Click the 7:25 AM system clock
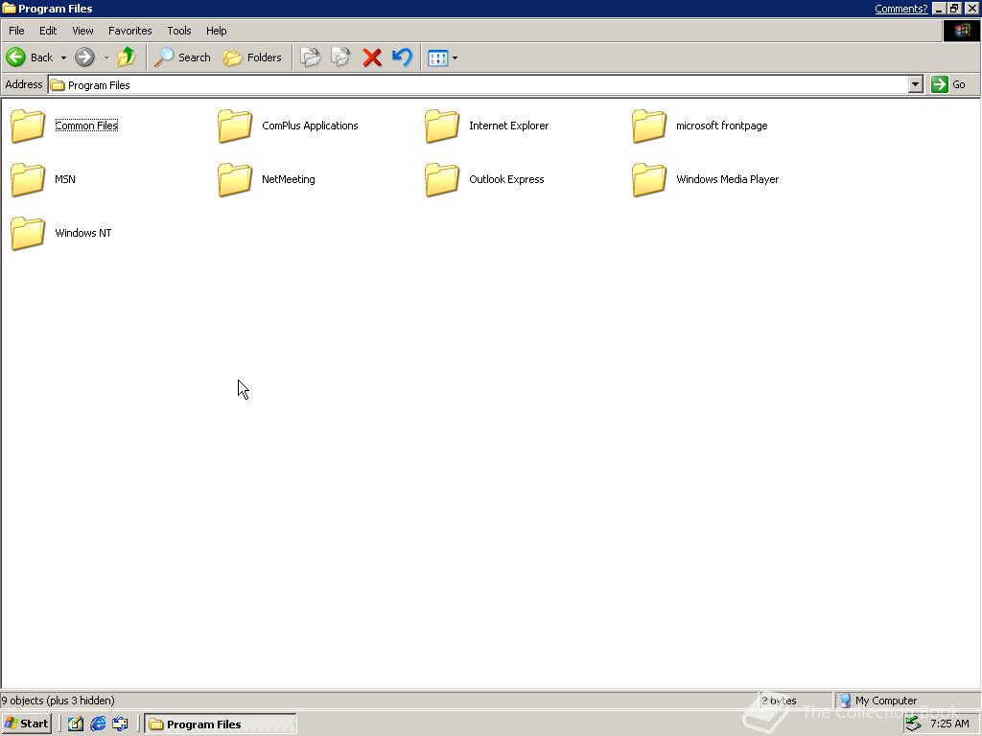 pyautogui.click(x=949, y=724)
